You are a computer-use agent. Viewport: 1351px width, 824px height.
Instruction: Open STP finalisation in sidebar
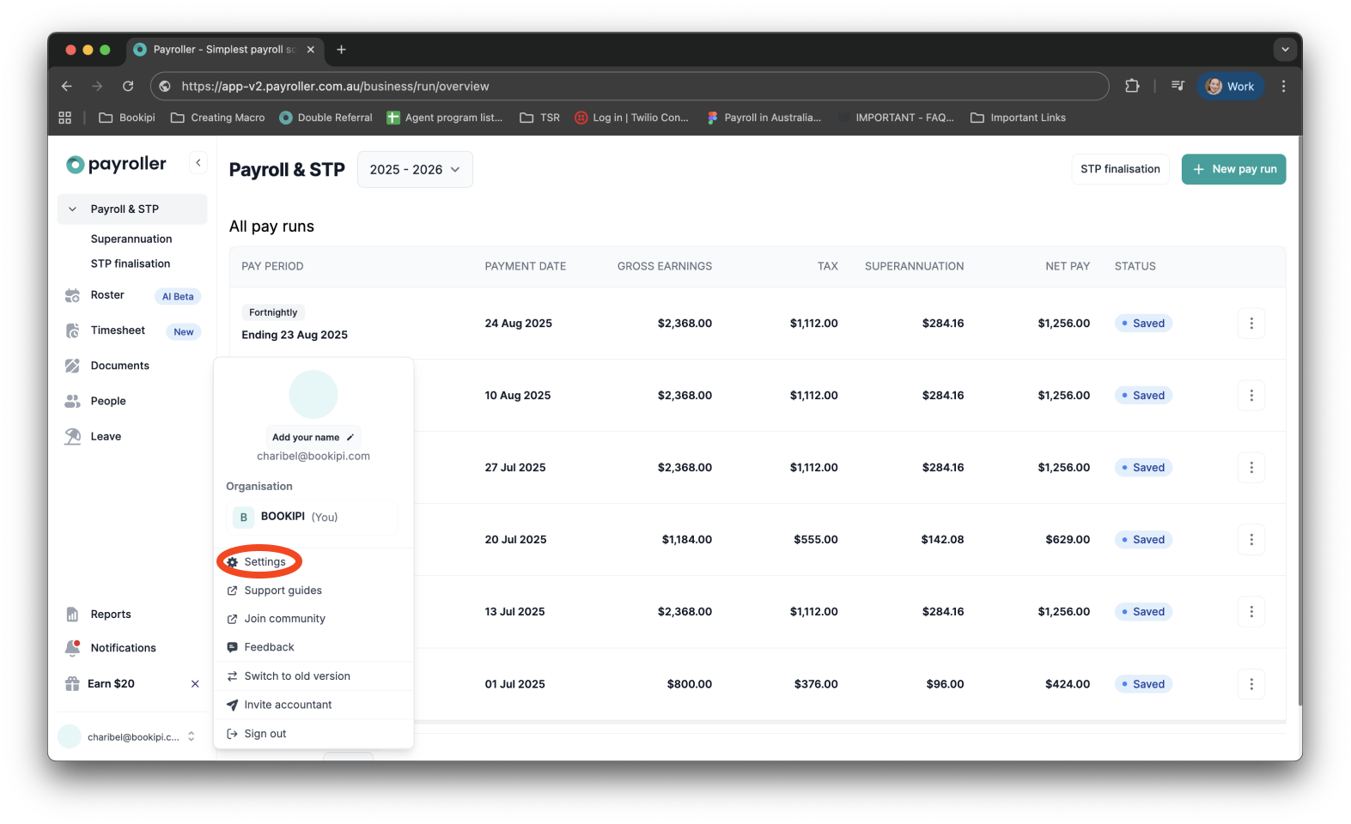coord(131,264)
